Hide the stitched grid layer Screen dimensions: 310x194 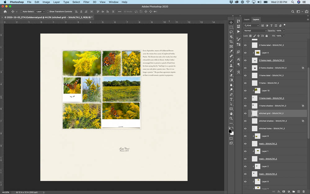click(x=245, y=113)
